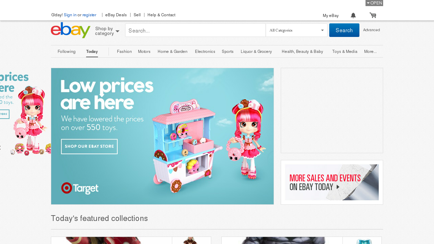The image size is (434, 244).
Task: Expand the More... categories menu
Action: click(370, 52)
